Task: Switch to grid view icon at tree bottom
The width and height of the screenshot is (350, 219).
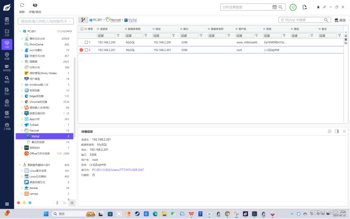Action: (65, 203)
